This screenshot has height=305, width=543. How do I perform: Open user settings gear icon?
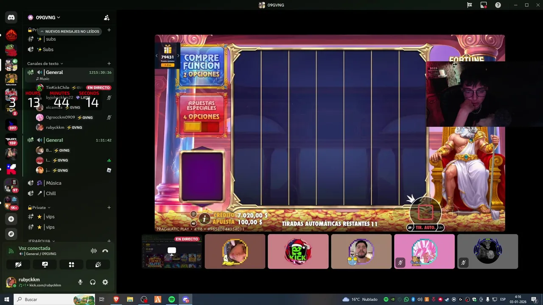click(x=105, y=282)
